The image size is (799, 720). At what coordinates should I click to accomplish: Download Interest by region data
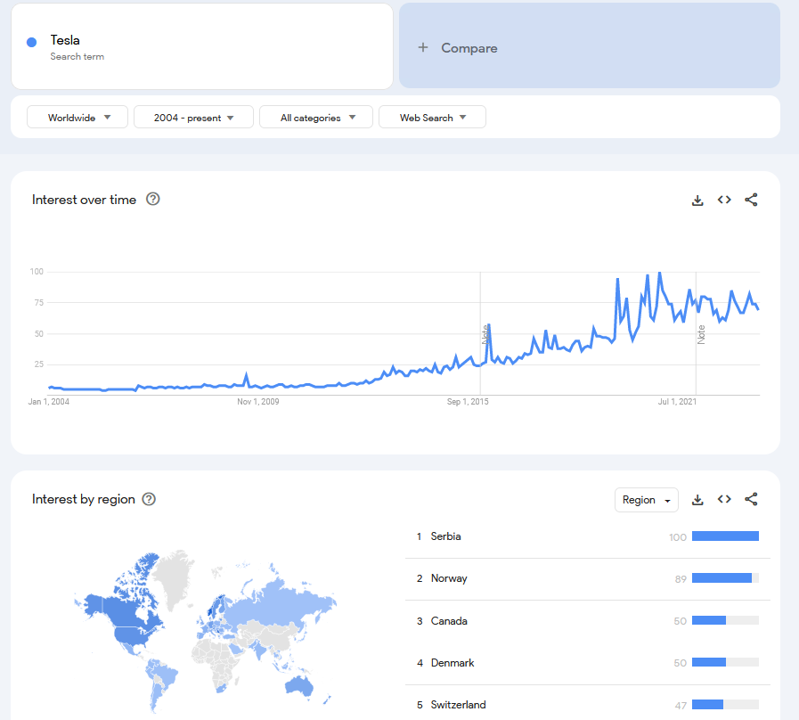pyautogui.click(x=697, y=499)
